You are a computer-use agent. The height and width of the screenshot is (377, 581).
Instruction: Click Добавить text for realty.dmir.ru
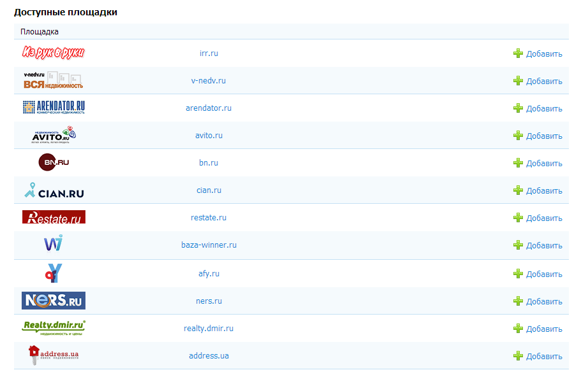click(x=544, y=329)
